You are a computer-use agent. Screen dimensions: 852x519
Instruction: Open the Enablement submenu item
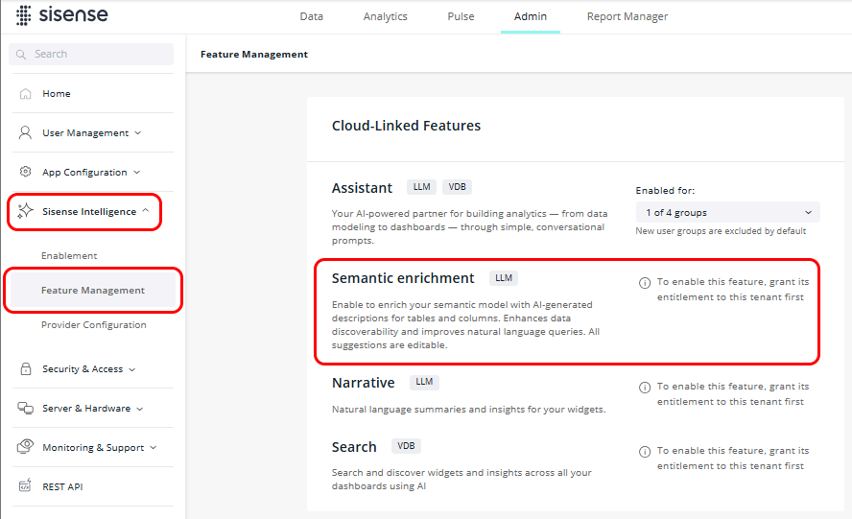(69, 255)
